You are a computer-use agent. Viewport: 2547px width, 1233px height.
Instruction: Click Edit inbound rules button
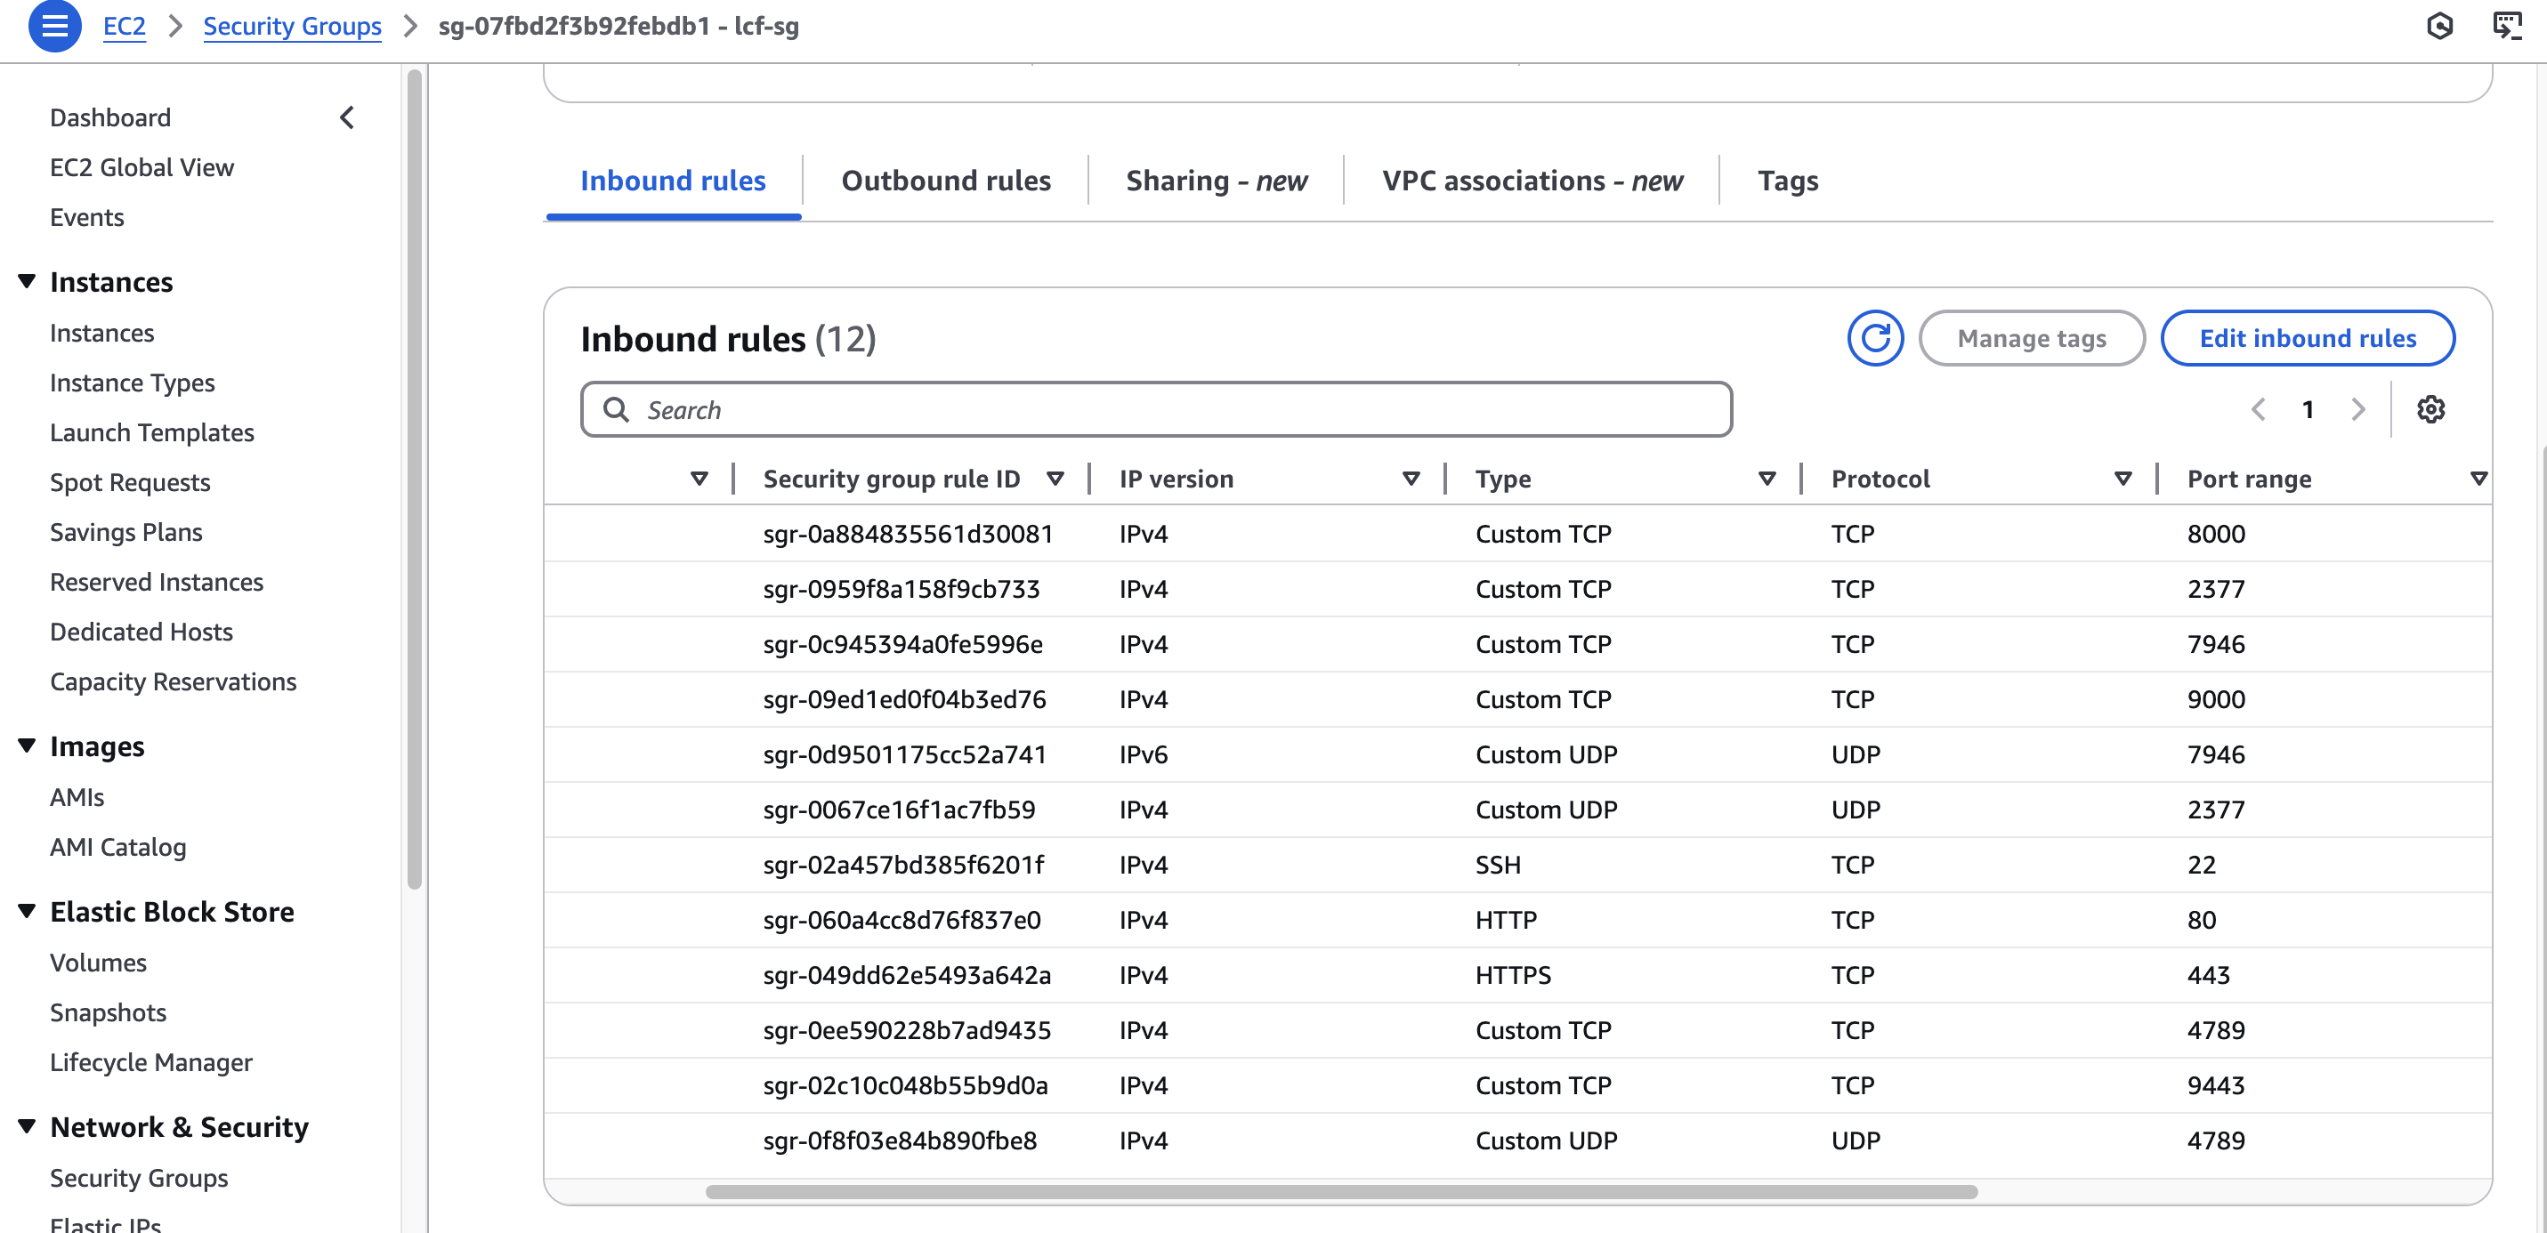point(2307,338)
